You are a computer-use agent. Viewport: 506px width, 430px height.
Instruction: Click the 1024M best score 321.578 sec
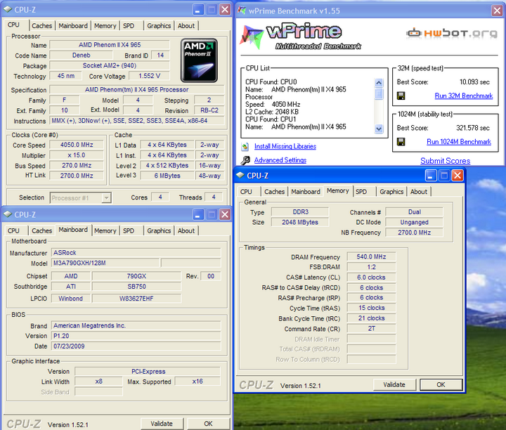tap(473, 128)
